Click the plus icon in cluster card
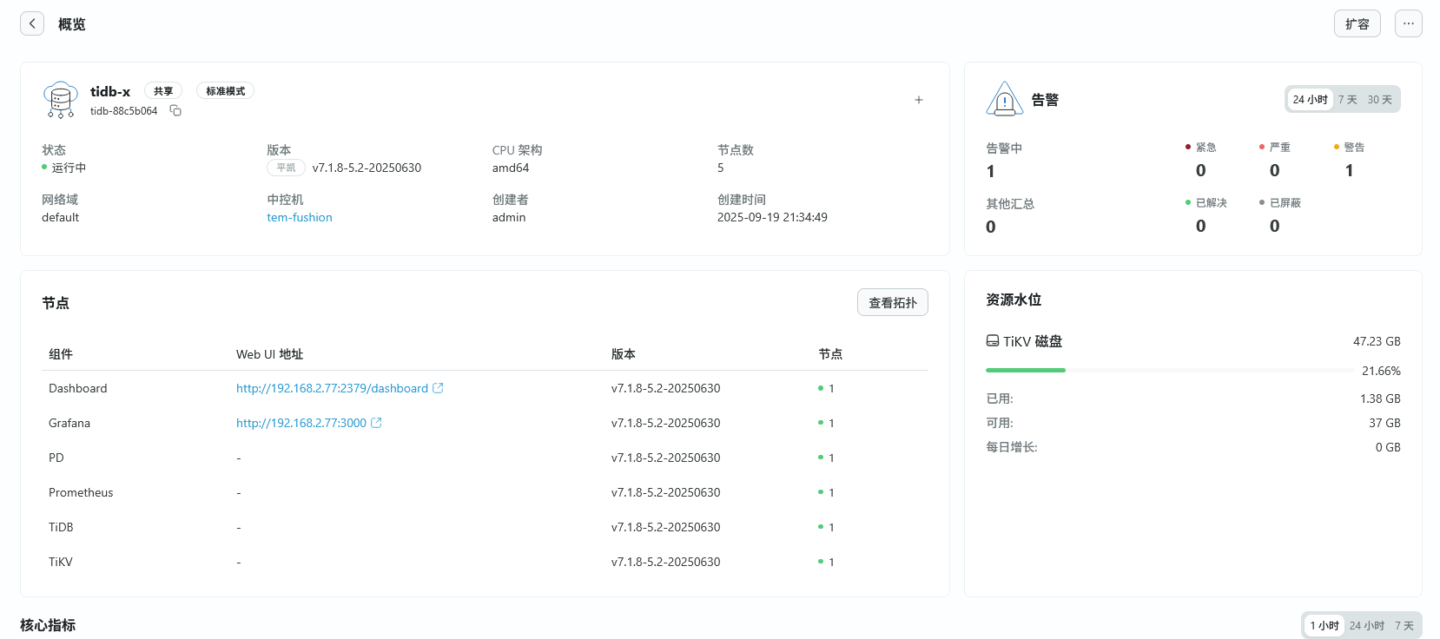Image resolution: width=1440 pixels, height=639 pixels. pos(918,100)
